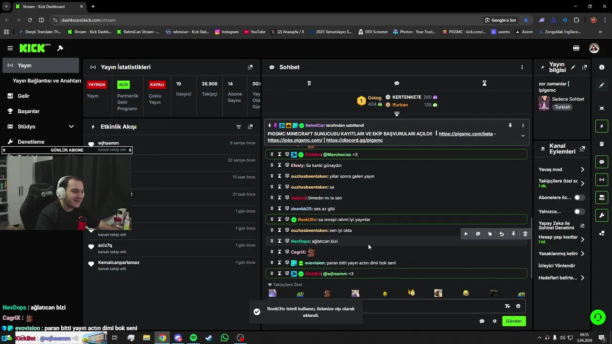
Task: Click the shield icon next to CagriX
Action: click(x=287, y=252)
